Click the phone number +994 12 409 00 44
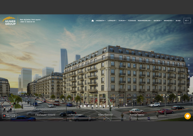 28,22
